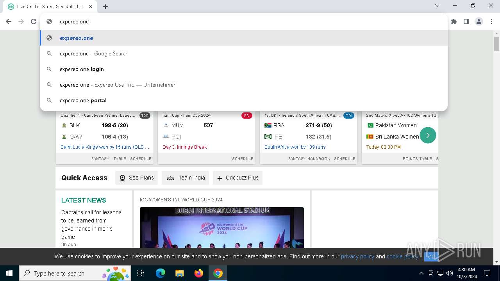Open SCHEDULE link under SLK match
Screen dimensions: 500x281
pyautogui.click(x=141, y=158)
